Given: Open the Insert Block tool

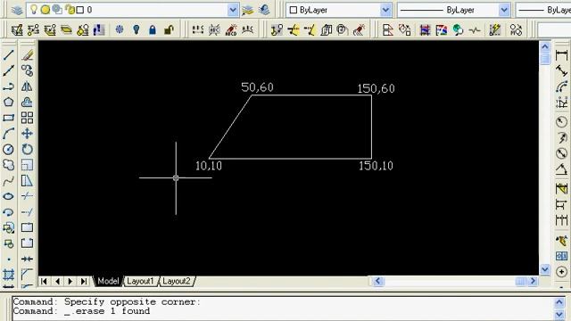Looking at the screenshot, I should pos(9,228).
